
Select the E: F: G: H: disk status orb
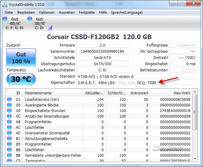point(5,19)
